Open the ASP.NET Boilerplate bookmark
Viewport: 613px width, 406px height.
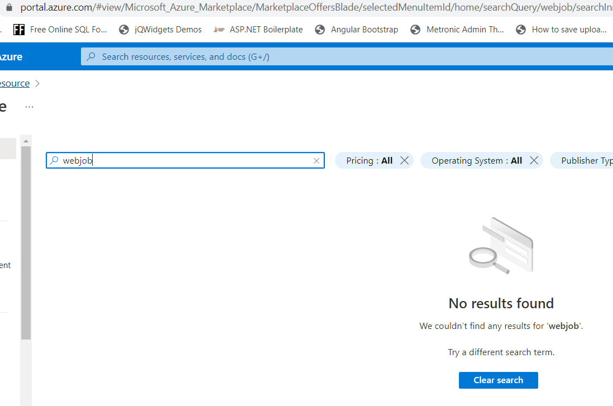258,30
